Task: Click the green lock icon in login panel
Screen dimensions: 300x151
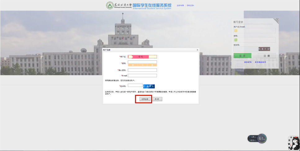Action: (236, 40)
